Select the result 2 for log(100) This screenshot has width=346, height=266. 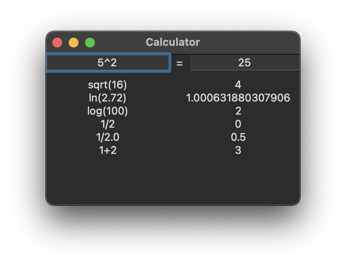click(x=238, y=111)
